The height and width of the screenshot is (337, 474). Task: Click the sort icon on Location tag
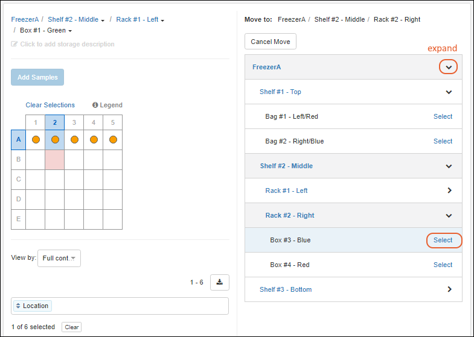click(18, 306)
